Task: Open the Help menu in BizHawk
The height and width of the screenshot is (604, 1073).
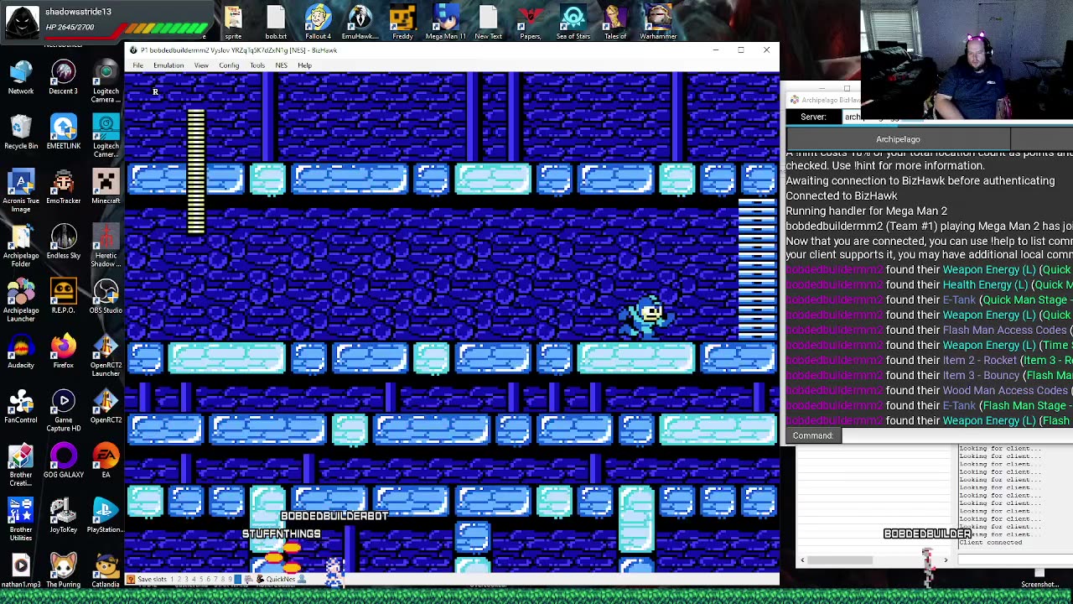Action: click(x=304, y=65)
